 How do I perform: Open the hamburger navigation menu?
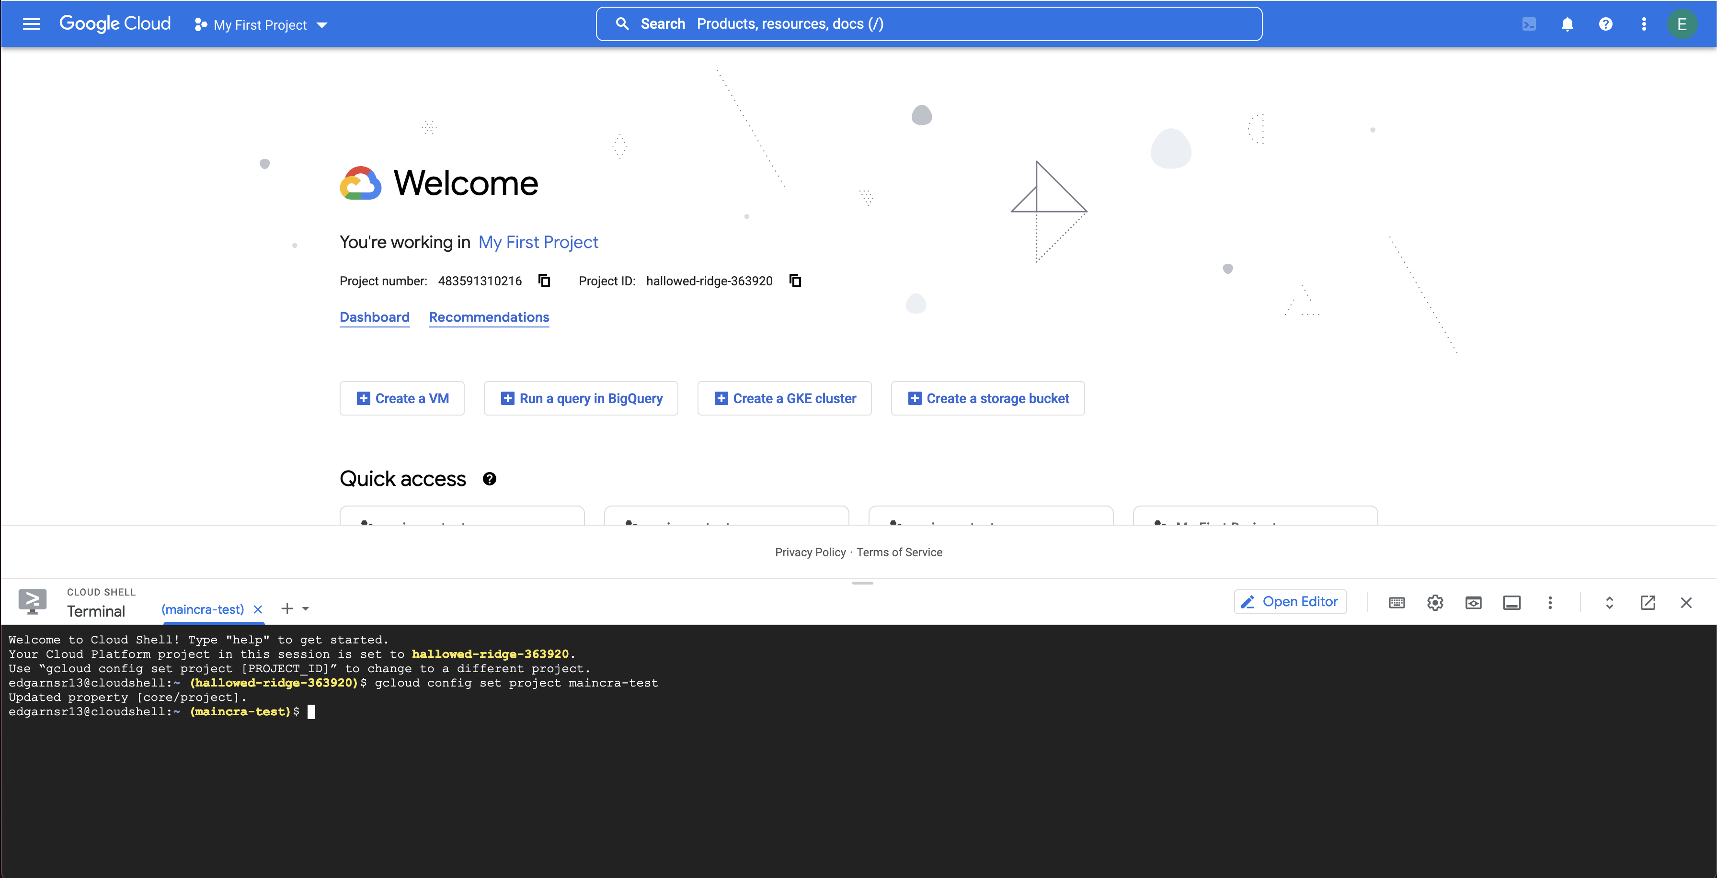coord(31,24)
